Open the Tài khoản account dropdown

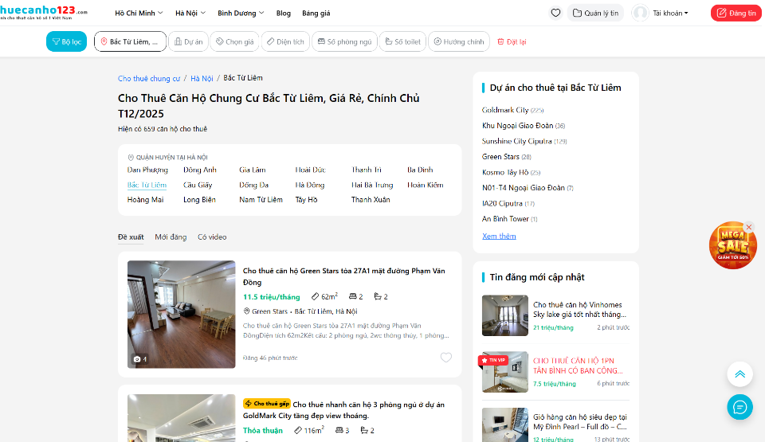(x=670, y=14)
